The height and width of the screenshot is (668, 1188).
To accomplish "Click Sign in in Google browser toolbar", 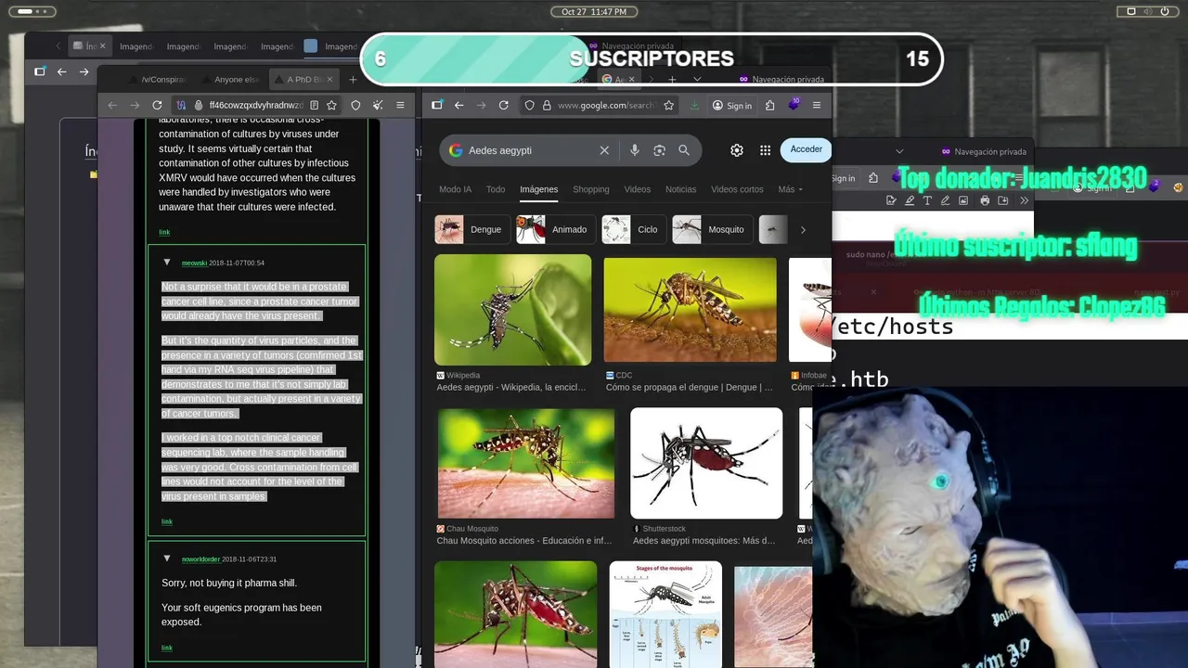I will [x=732, y=106].
